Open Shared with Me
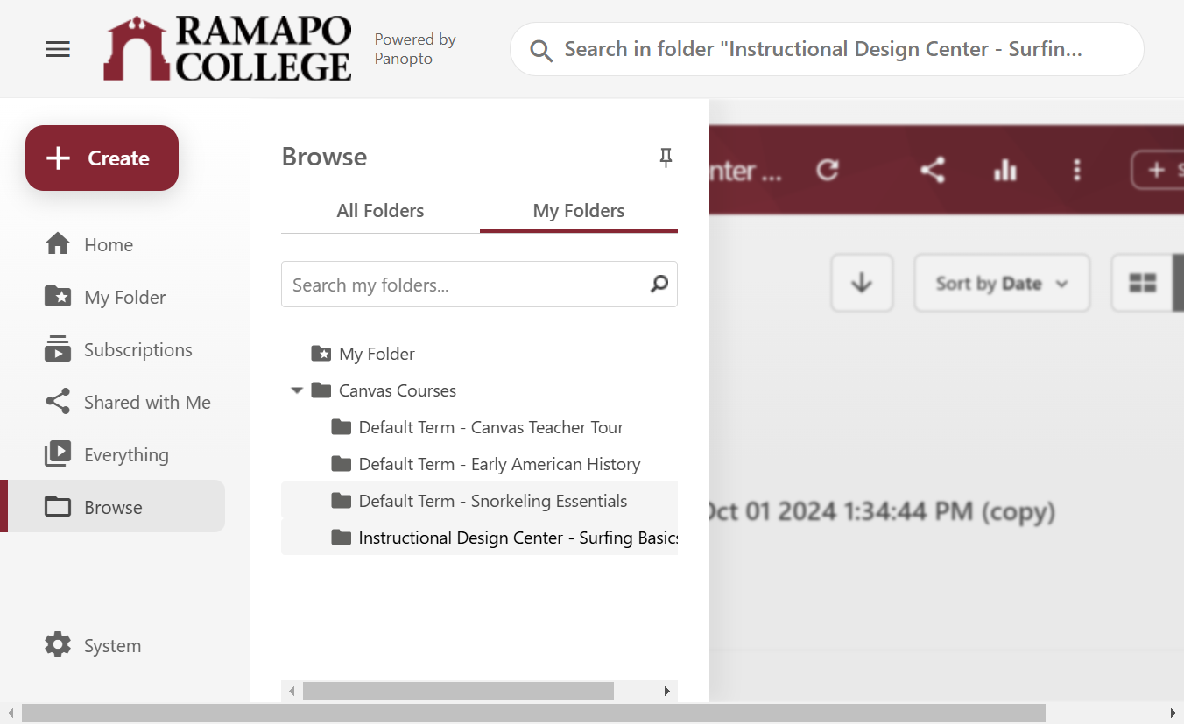 point(128,402)
